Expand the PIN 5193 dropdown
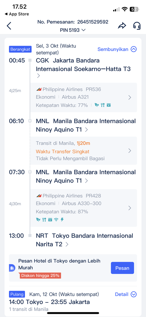Image resolution: width=146 pixels, height=317 pixels. click(x=73, y=30)
